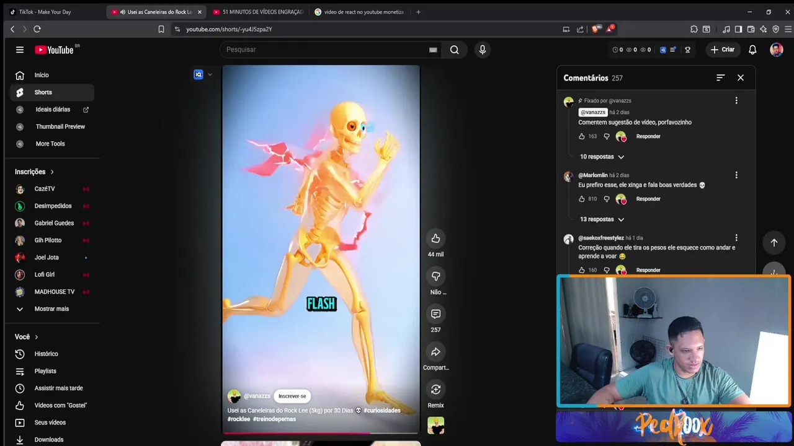Bookmark this page with bookmark icon
This screenshot has width=794, height=446.
[x=161, y=29]
